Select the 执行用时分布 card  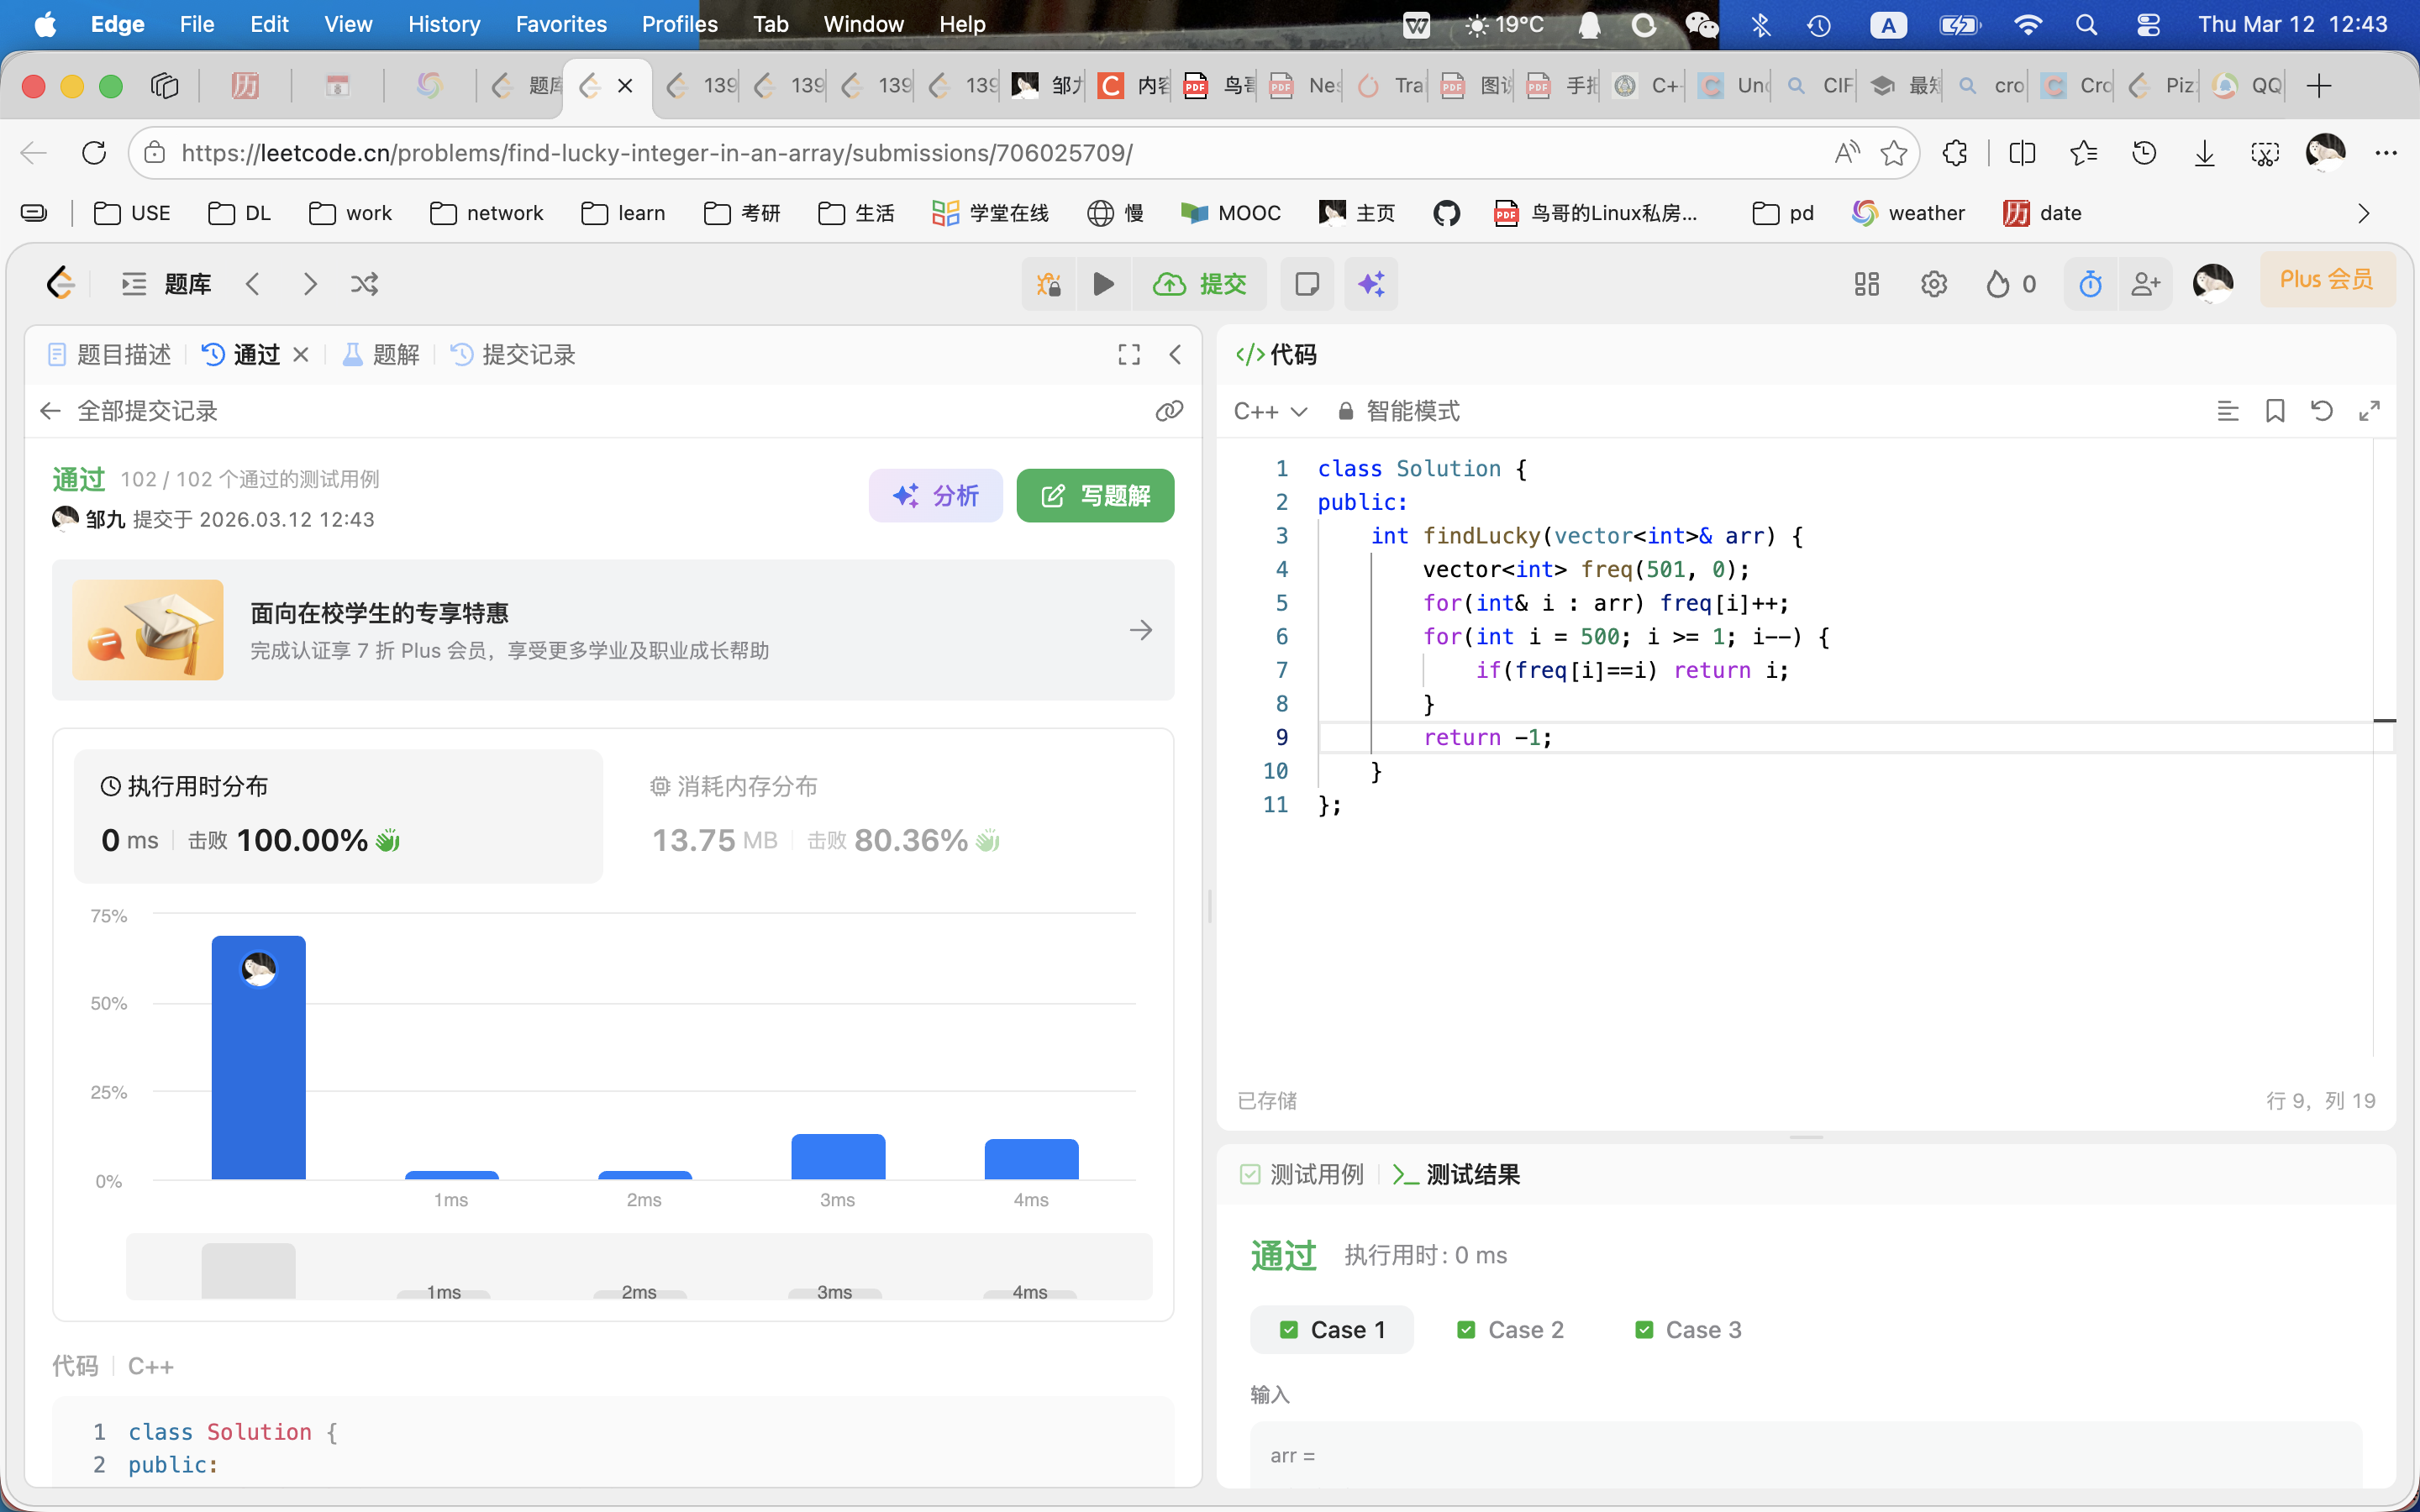338,816
